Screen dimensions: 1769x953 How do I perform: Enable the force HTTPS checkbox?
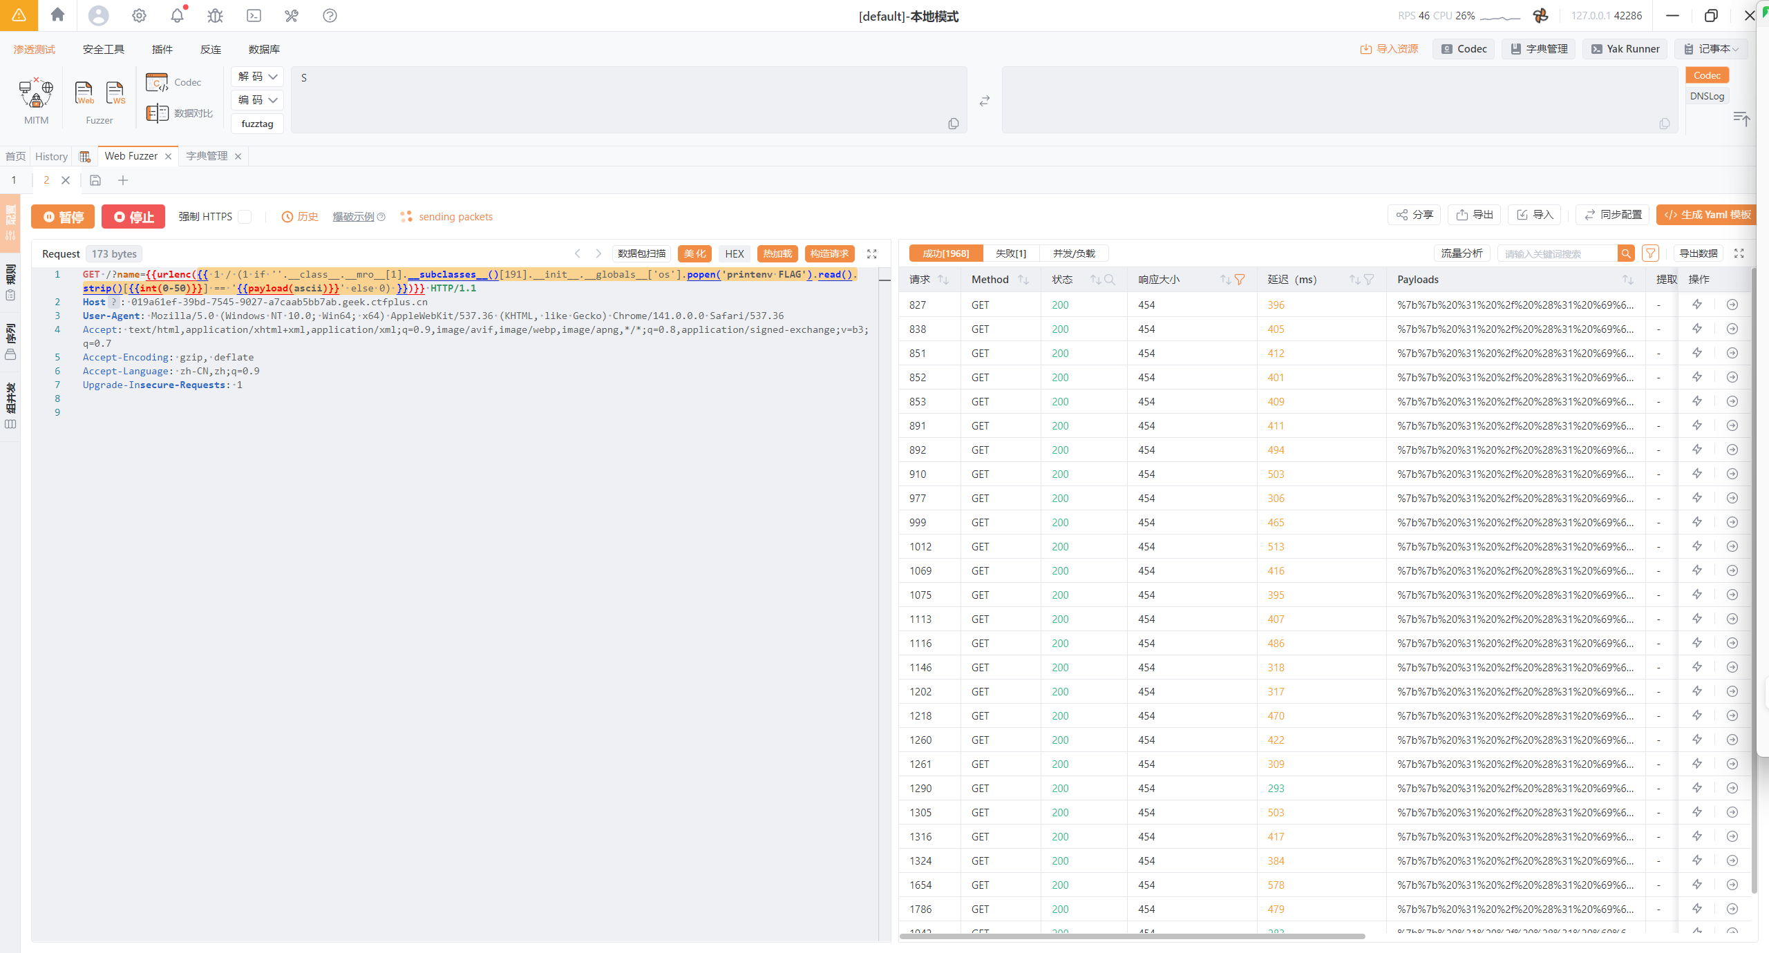click(x=245, y=217)
